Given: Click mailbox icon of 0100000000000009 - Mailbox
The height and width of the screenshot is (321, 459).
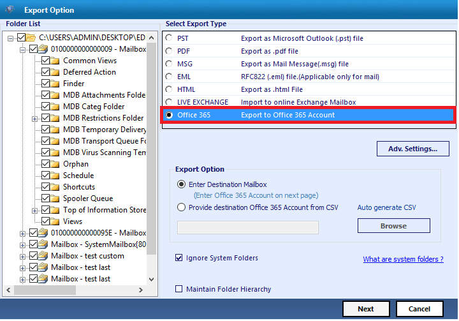Looking at the screenshot, I should [x=43, y=49].
